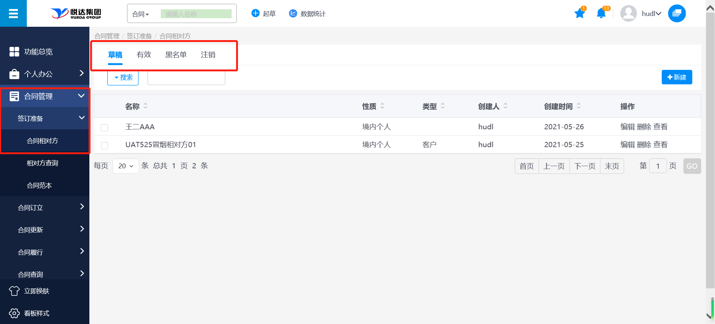This screenshot has width=715, height=324.
Task: Click the blue windows icon top right
Action: coord(677,14)
